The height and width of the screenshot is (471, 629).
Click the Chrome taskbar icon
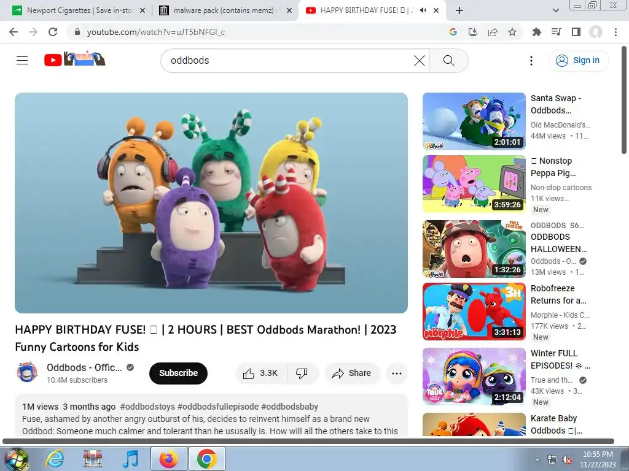[206, 459]
